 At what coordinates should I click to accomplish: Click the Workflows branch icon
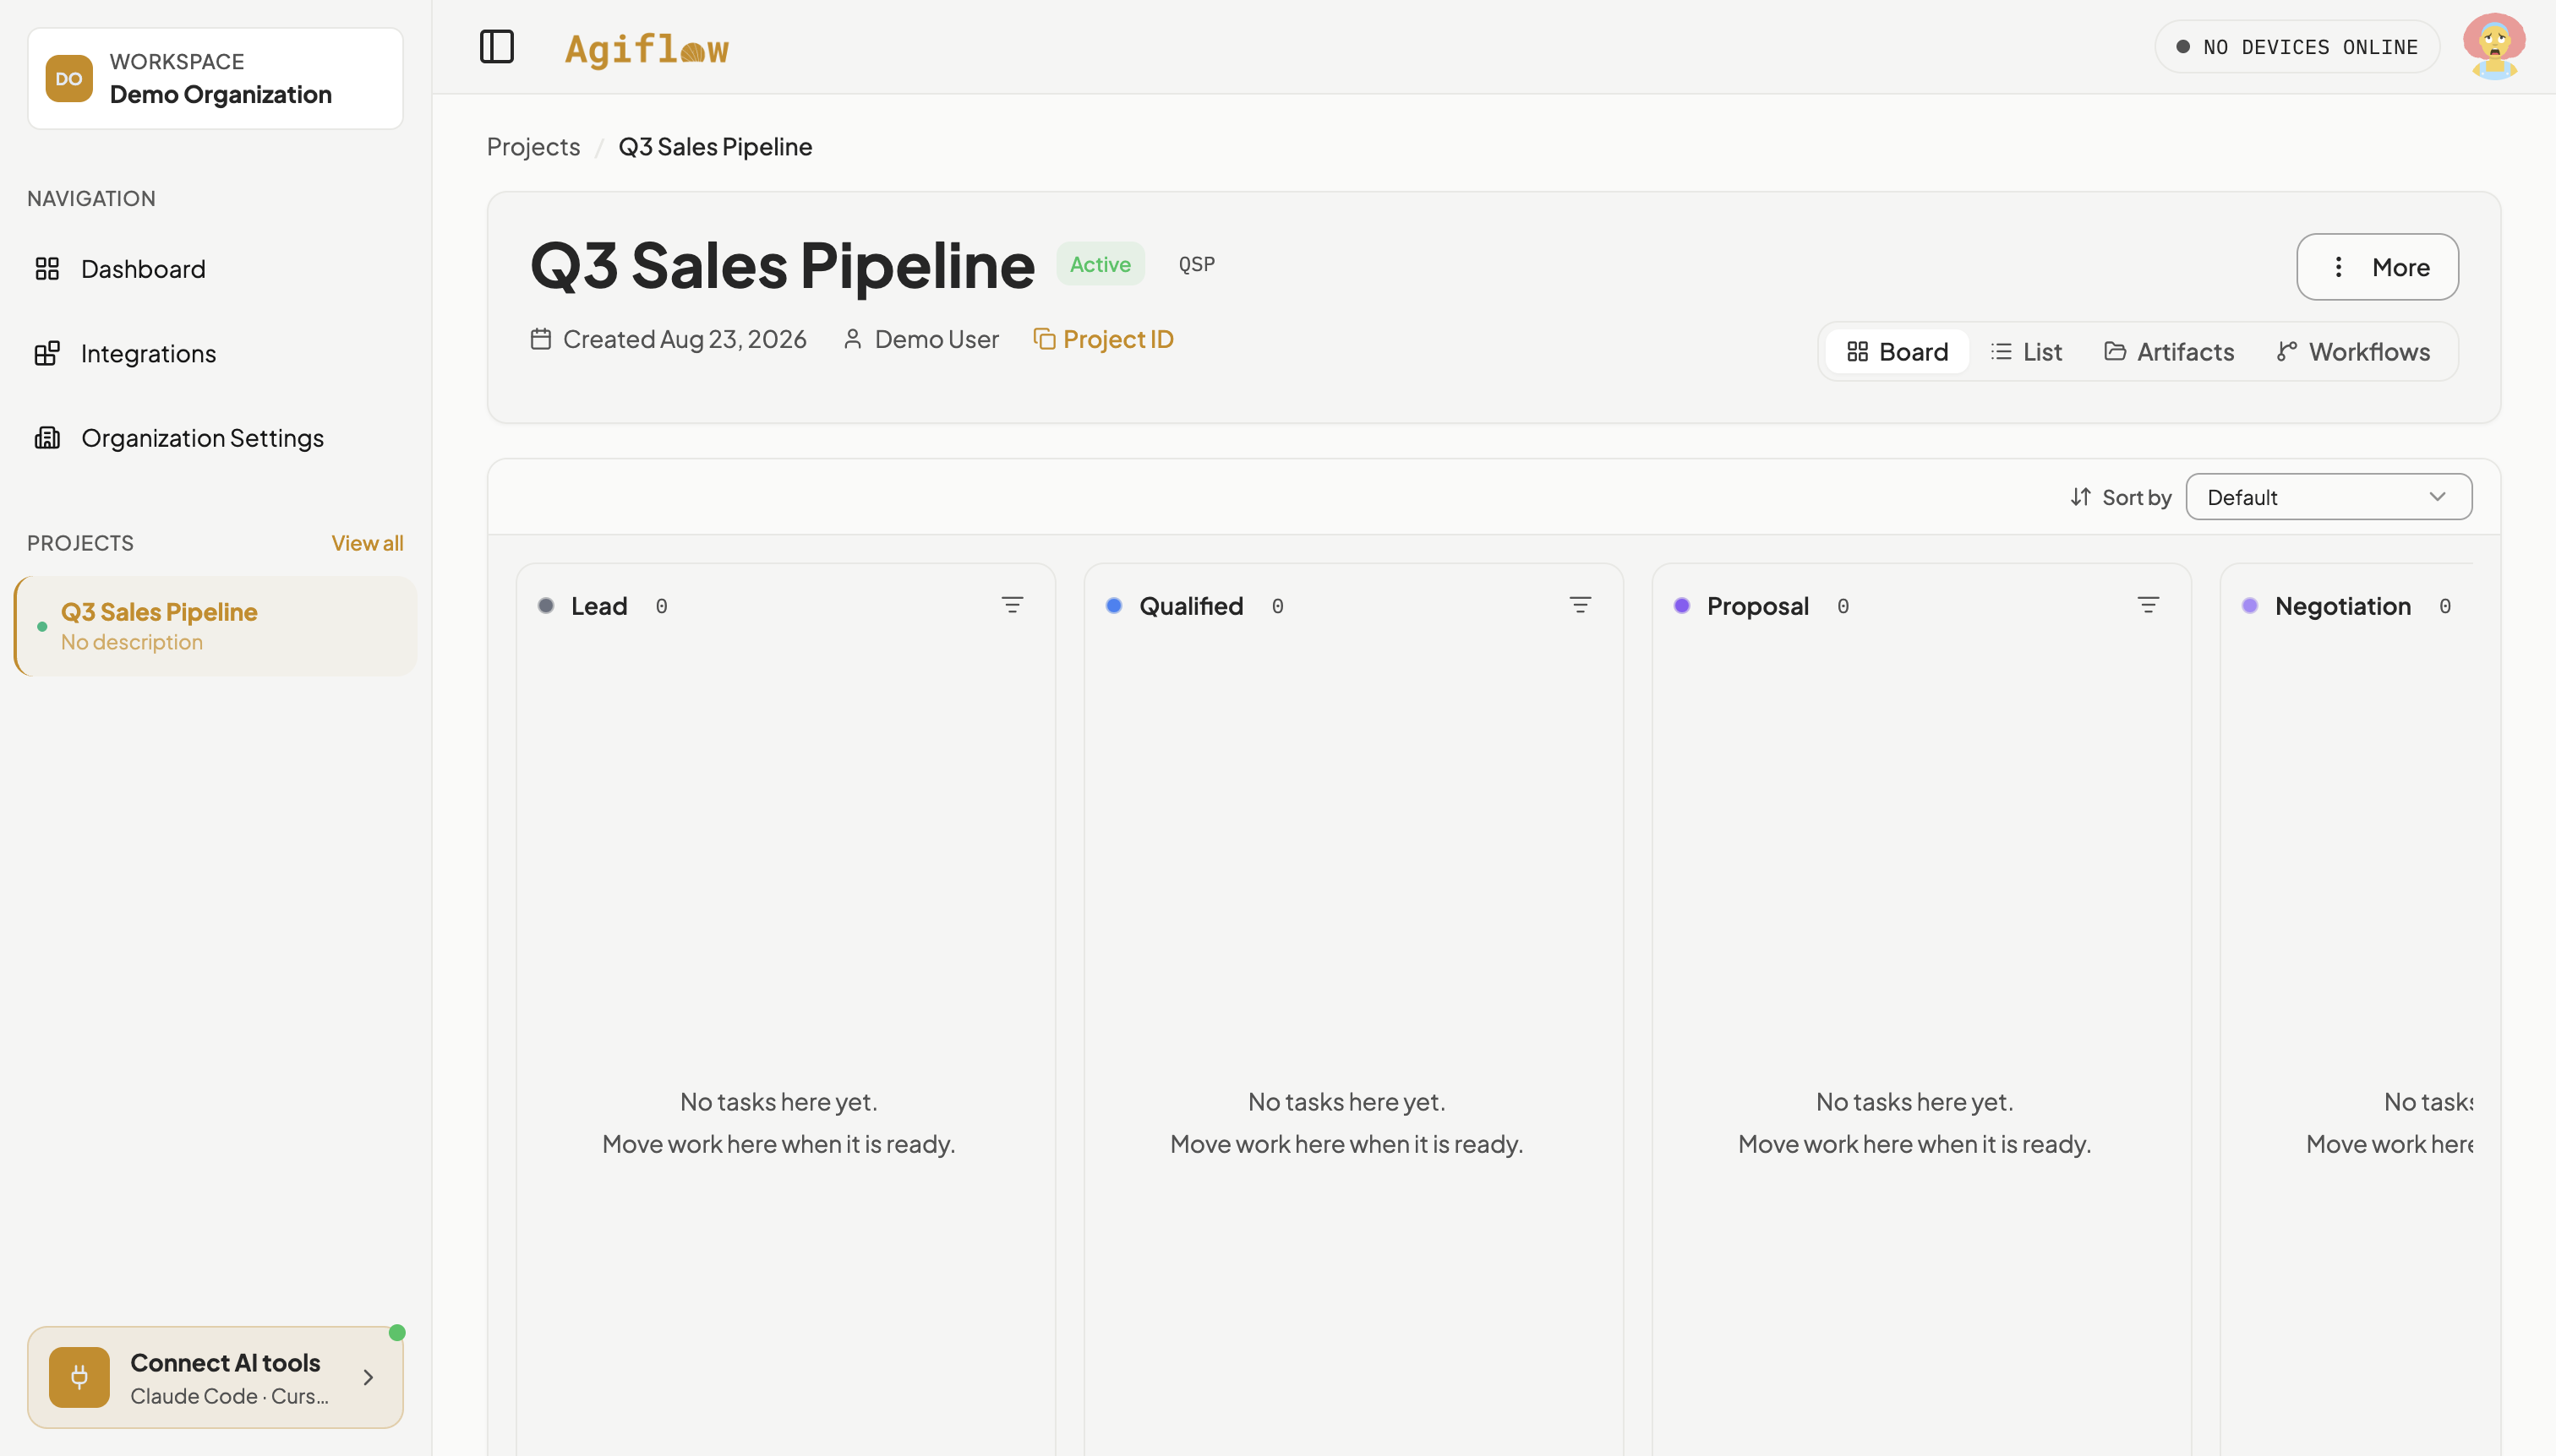(x=2286, y=352)
